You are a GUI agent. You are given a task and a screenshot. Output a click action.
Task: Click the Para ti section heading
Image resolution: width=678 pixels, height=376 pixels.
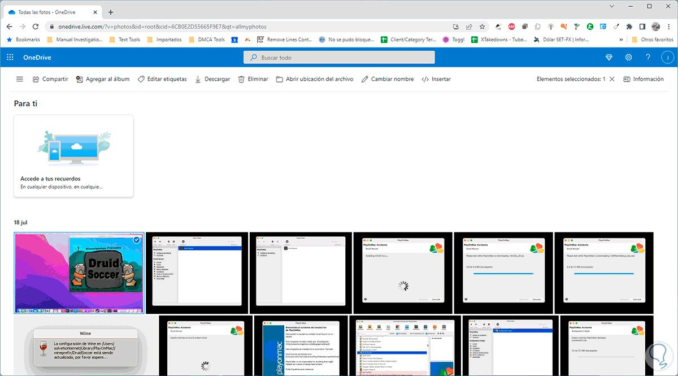(x=25, y=104)
